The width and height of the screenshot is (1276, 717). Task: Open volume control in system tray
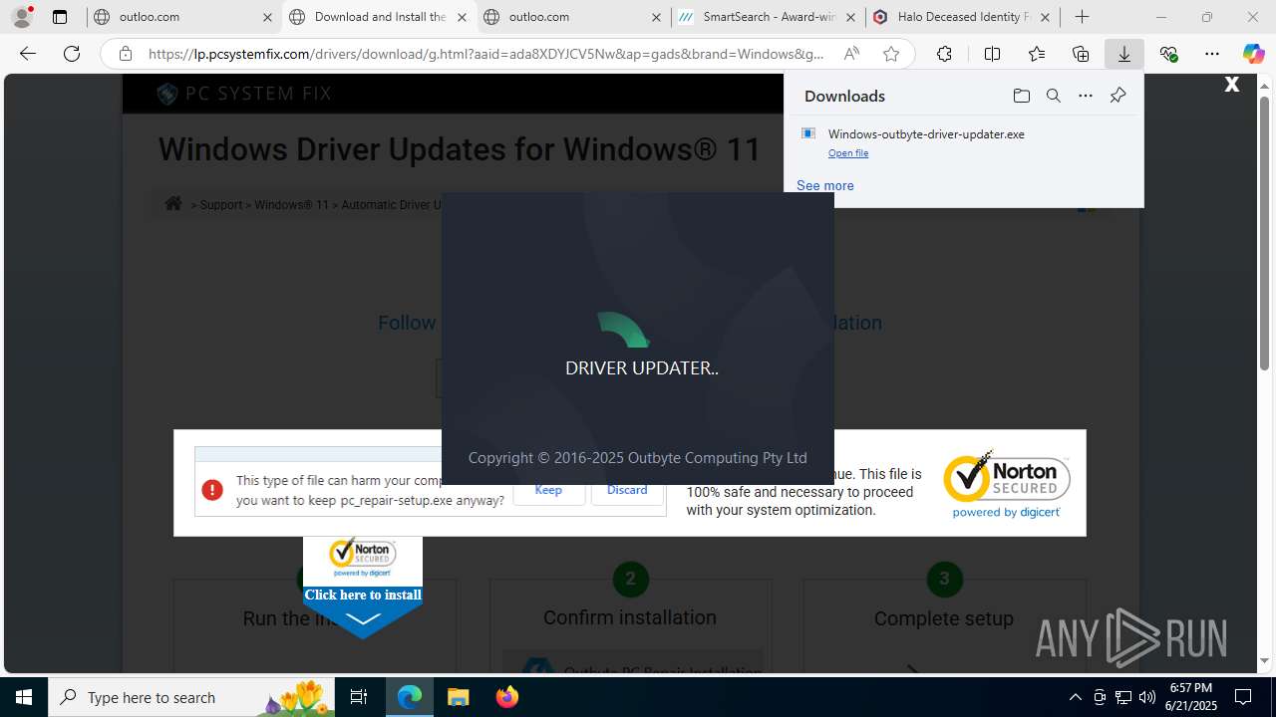coord(1147,697)
